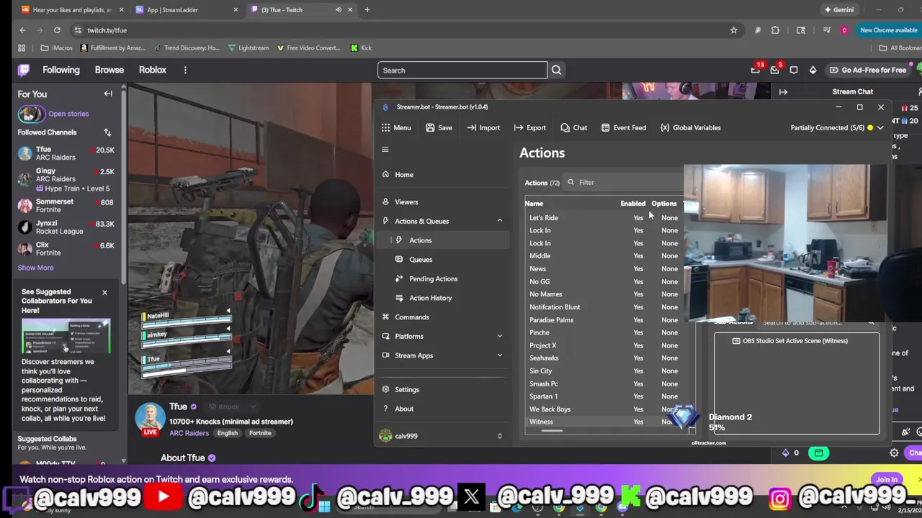Open About page in Streamer.bot
The height and width of the screenshot is (518, 922).
coord(441,409)
